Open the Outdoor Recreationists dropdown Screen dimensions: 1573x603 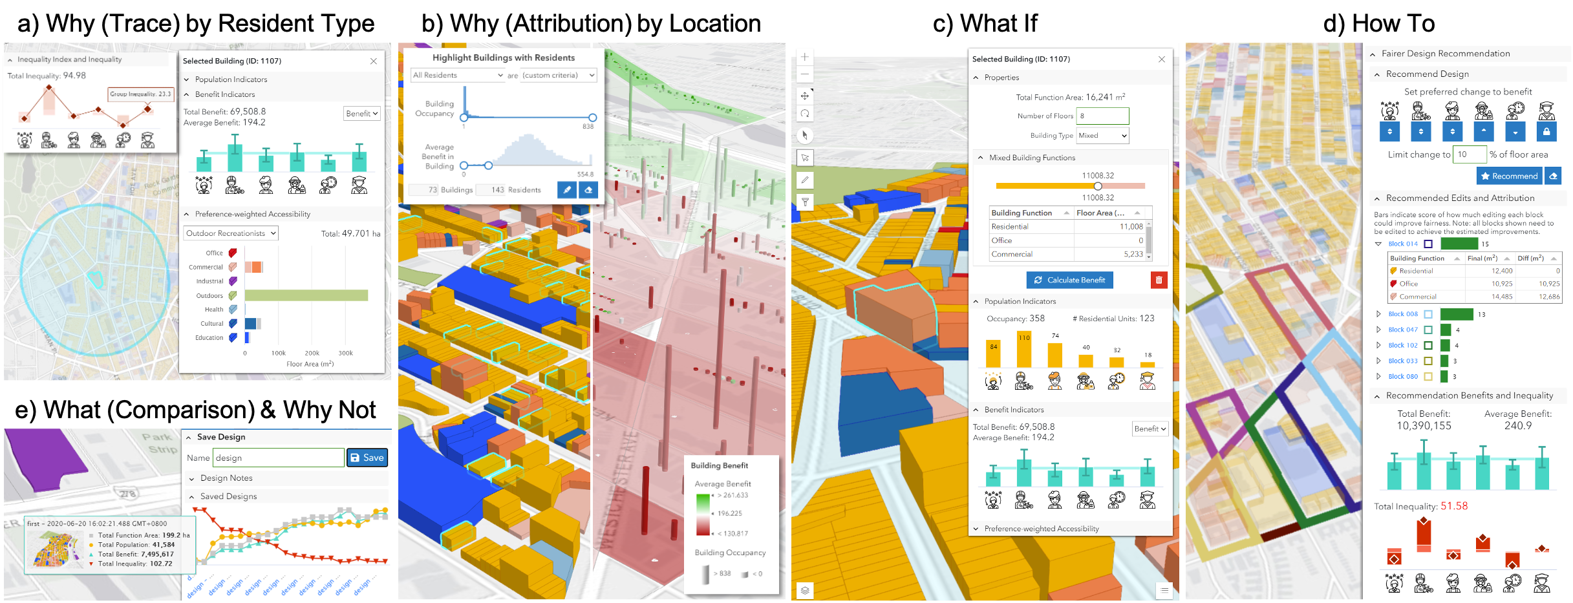[231, 233]
